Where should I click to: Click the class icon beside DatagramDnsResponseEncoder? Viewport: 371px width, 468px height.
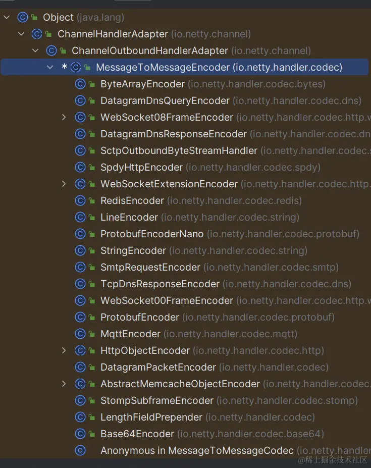80,134
